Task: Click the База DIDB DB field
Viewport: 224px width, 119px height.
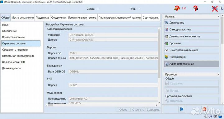Action: point(113,72)
